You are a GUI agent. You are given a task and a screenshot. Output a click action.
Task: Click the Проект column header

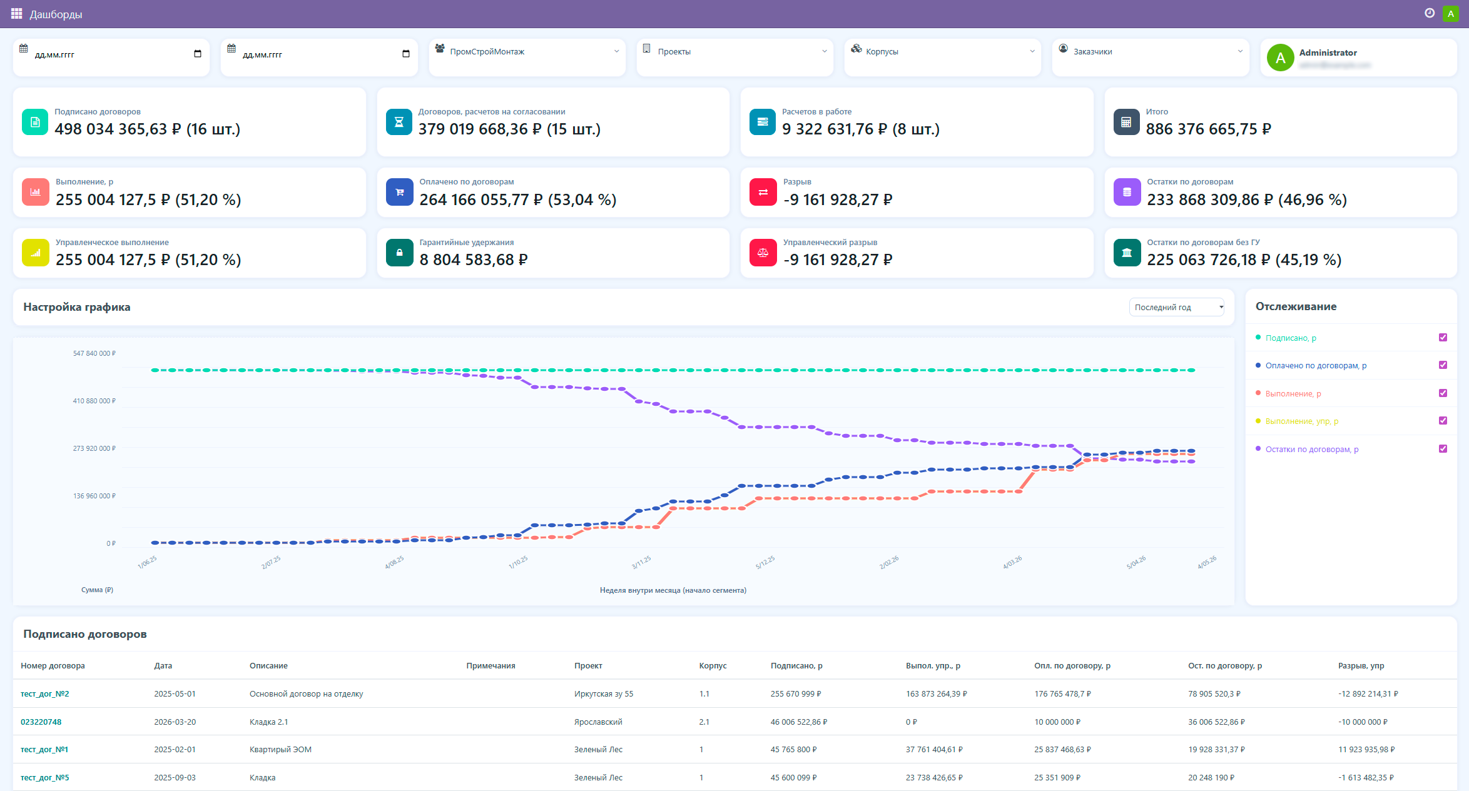click(x=588, y=665)
